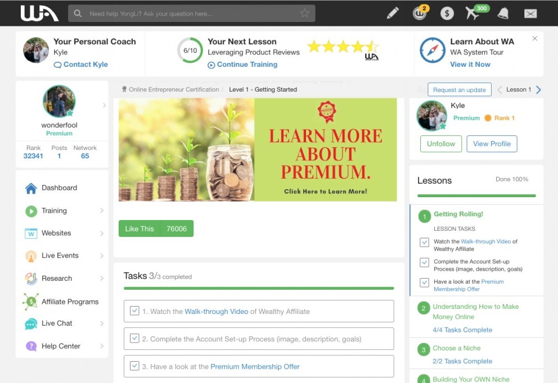Click the Live Events icon
This screenshot has height=383, width=558.
(31, 256)
